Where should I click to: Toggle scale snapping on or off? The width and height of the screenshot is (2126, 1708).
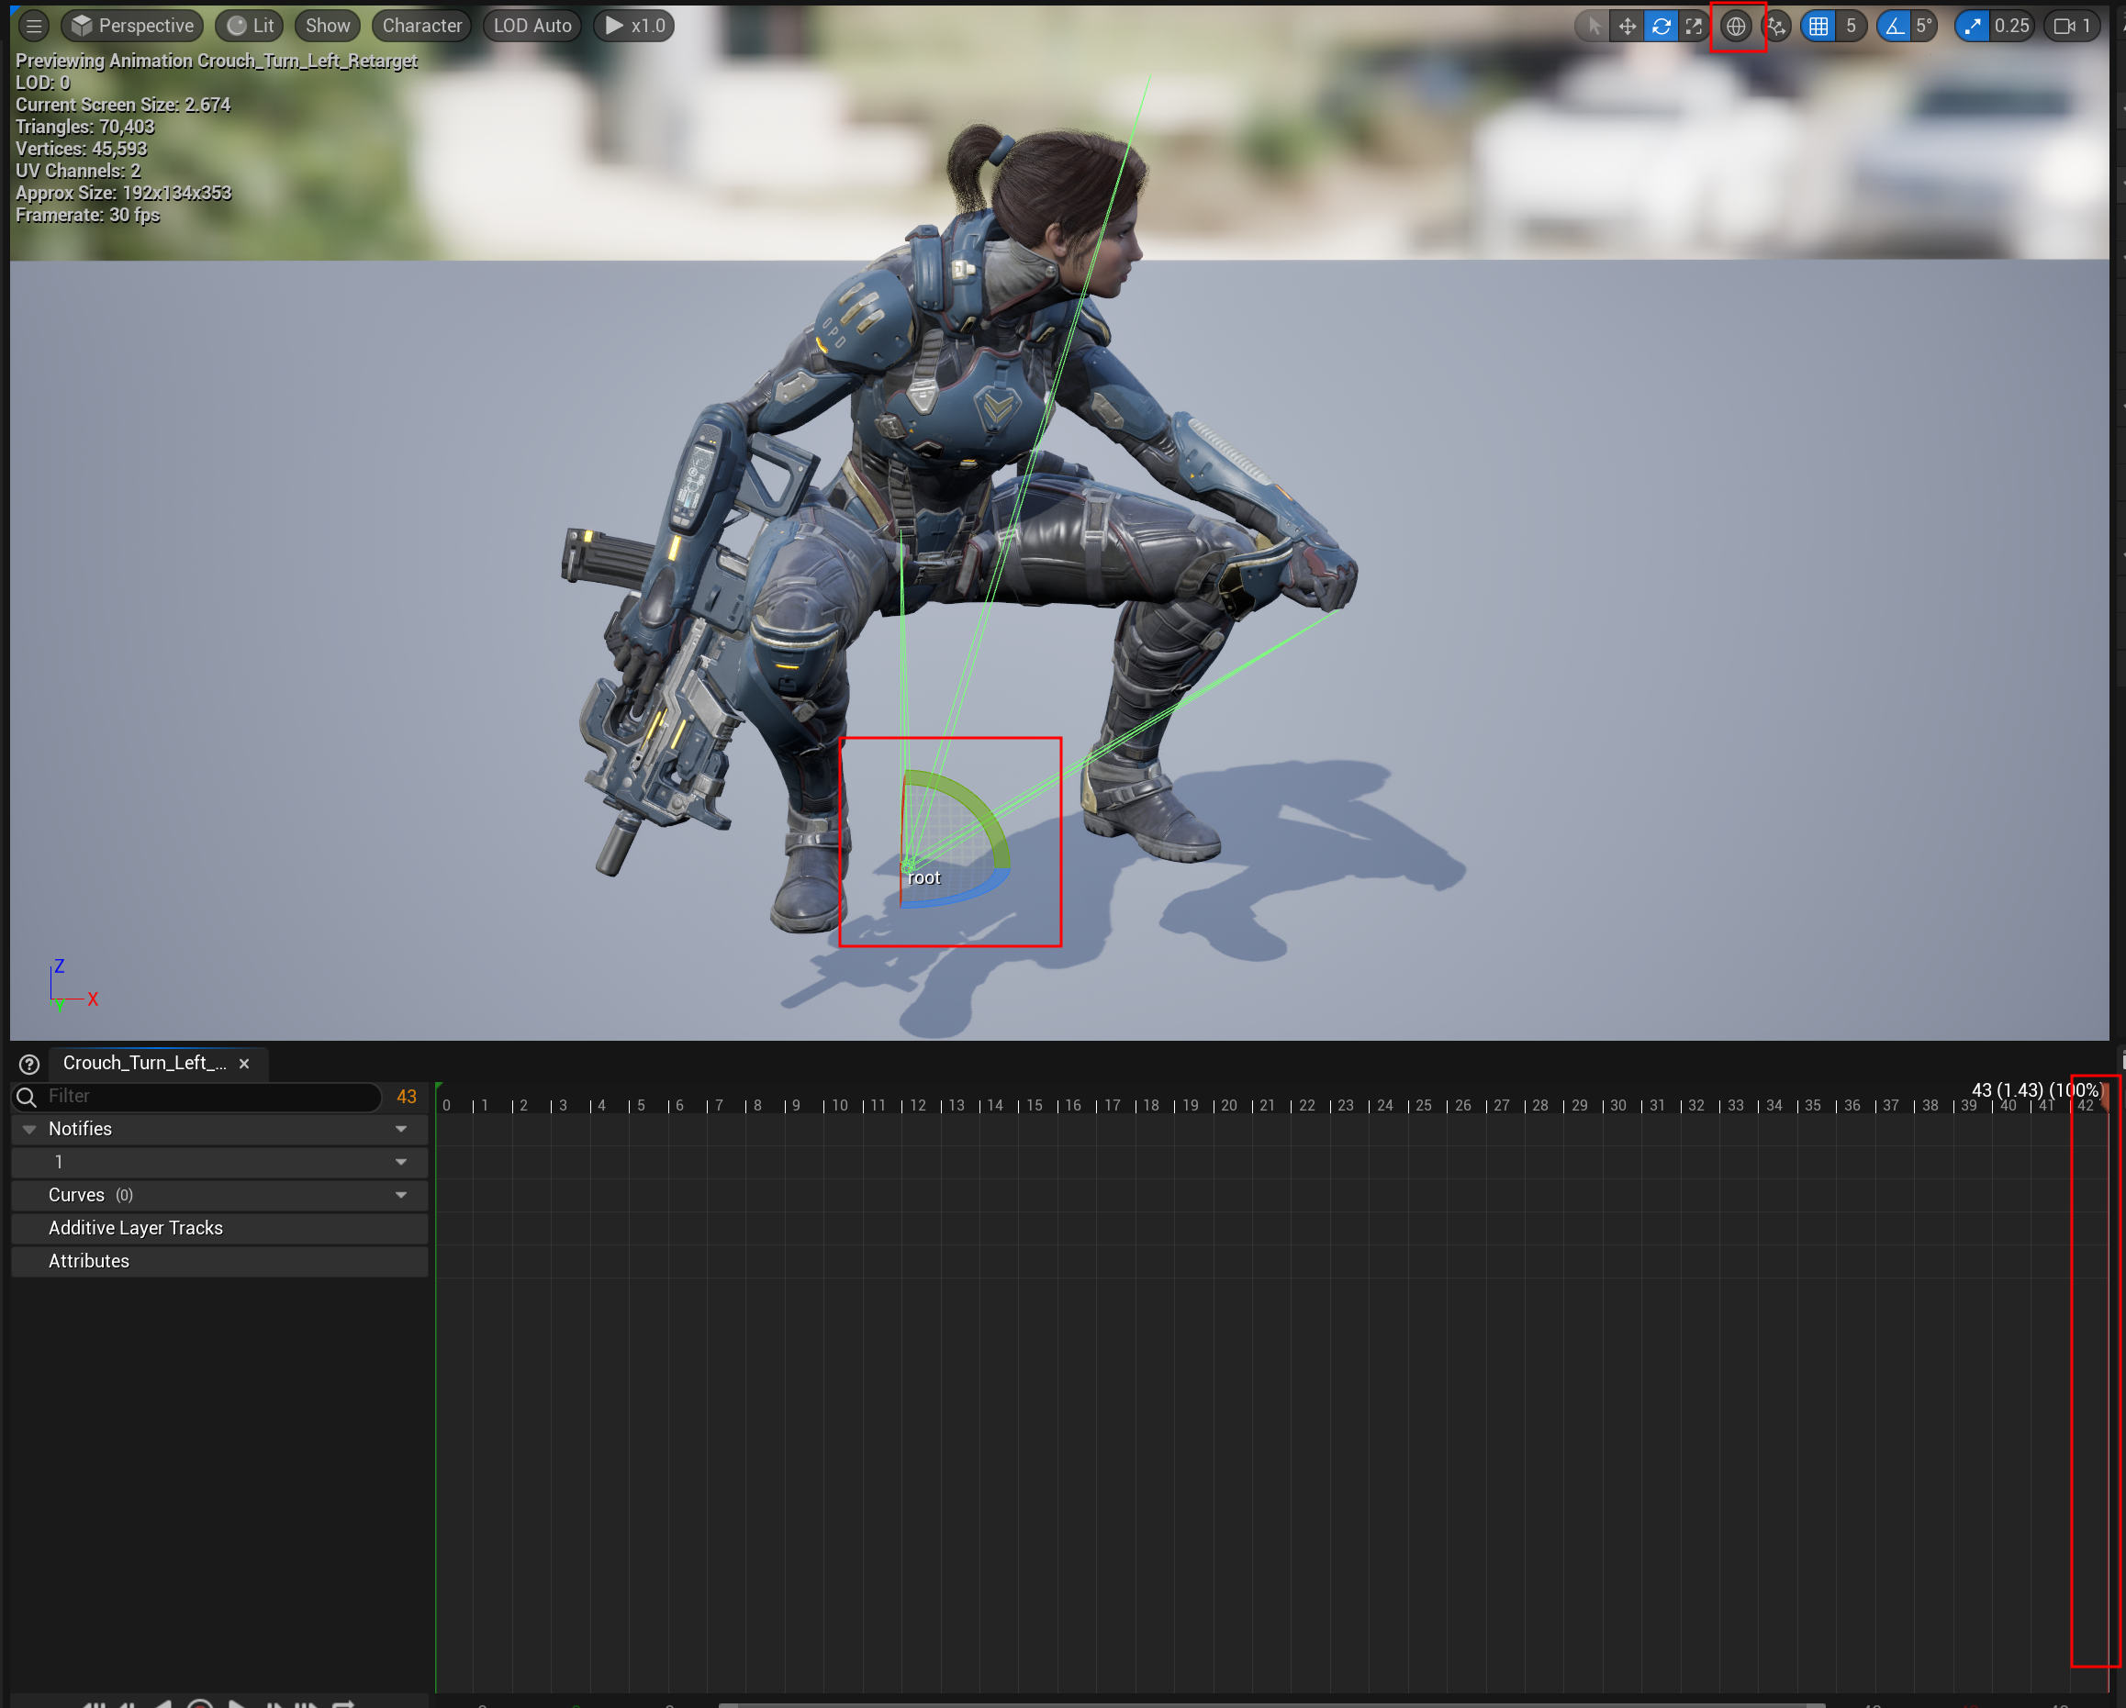tap(1972, 27)
